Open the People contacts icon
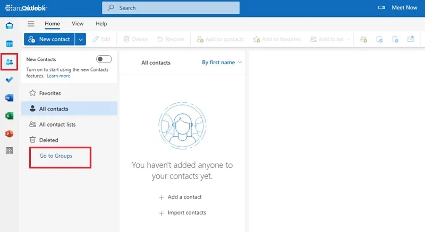Image resolution: width=425 pixels, height=232 pixels. point(9,62)
